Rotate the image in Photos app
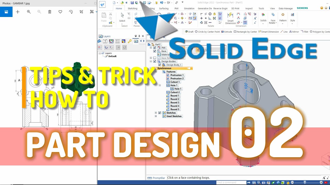Viewport: 330px width, 185px height. pos(71,12)
